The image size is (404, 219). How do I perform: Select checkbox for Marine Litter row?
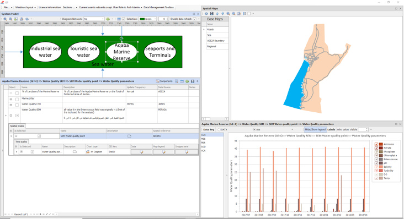tap(17, 100)
